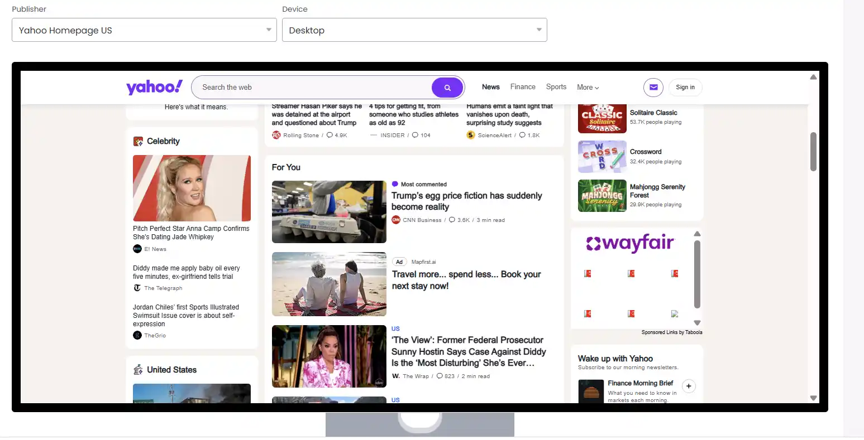Open Trump's egg price fiction article
Image resolution: width=864 pixels, height=440 pixels.
coord(467,201)
